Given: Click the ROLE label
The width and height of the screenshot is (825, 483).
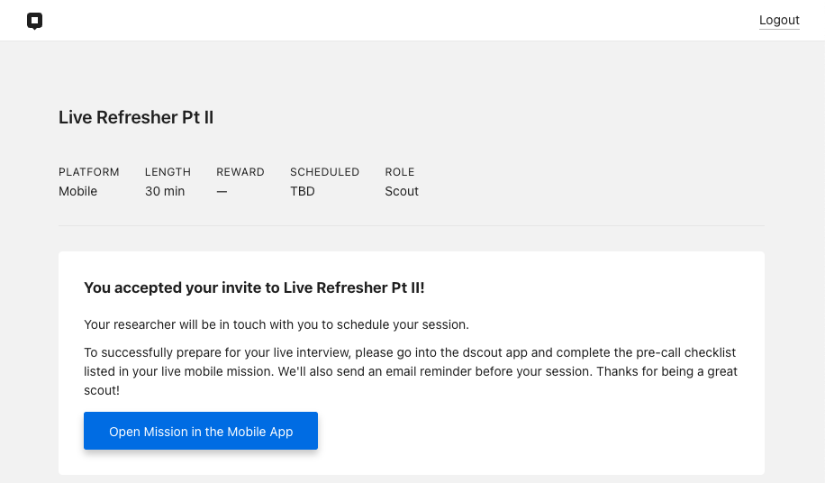Looking at the screenshot, I should tap(400, 172).
